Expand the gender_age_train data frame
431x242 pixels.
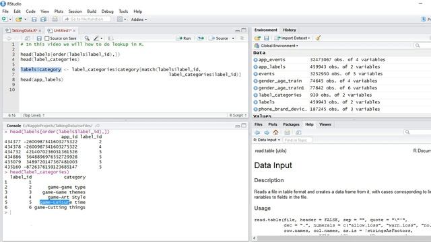coord(256,81)
